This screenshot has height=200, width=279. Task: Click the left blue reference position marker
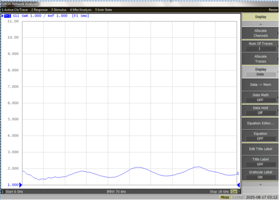[x=20, y=185]
